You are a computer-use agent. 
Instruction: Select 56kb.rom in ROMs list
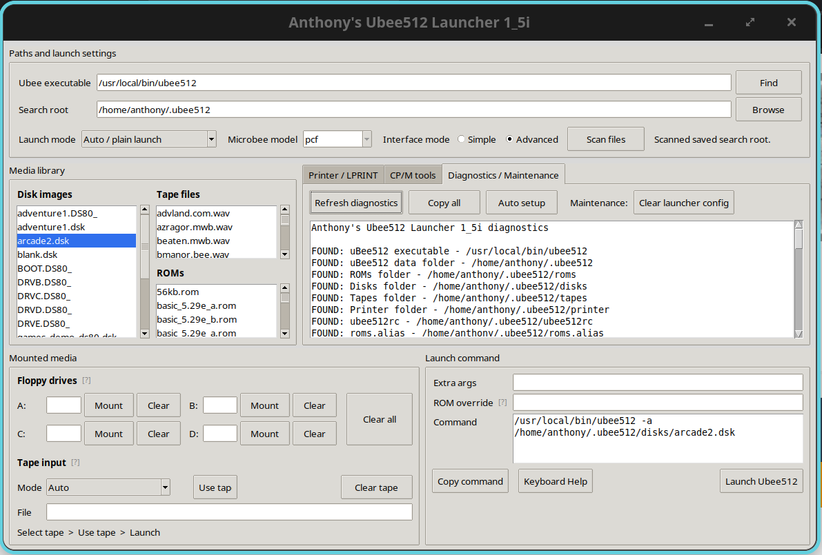[216, 292]
